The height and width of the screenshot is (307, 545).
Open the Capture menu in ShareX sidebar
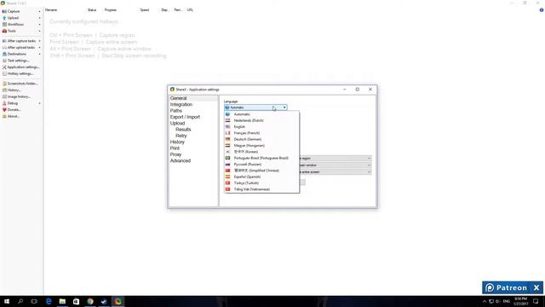[20, 11]
